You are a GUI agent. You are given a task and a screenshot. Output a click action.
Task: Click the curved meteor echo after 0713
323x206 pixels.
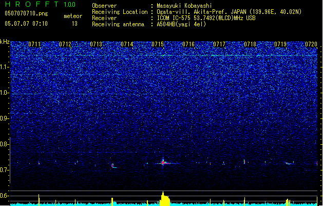(113, 166)
